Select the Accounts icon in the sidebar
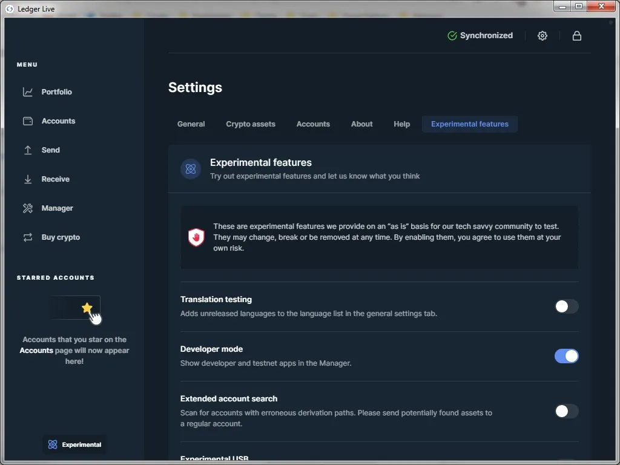Viewport: 620px width, 465px height. (28, 120)
